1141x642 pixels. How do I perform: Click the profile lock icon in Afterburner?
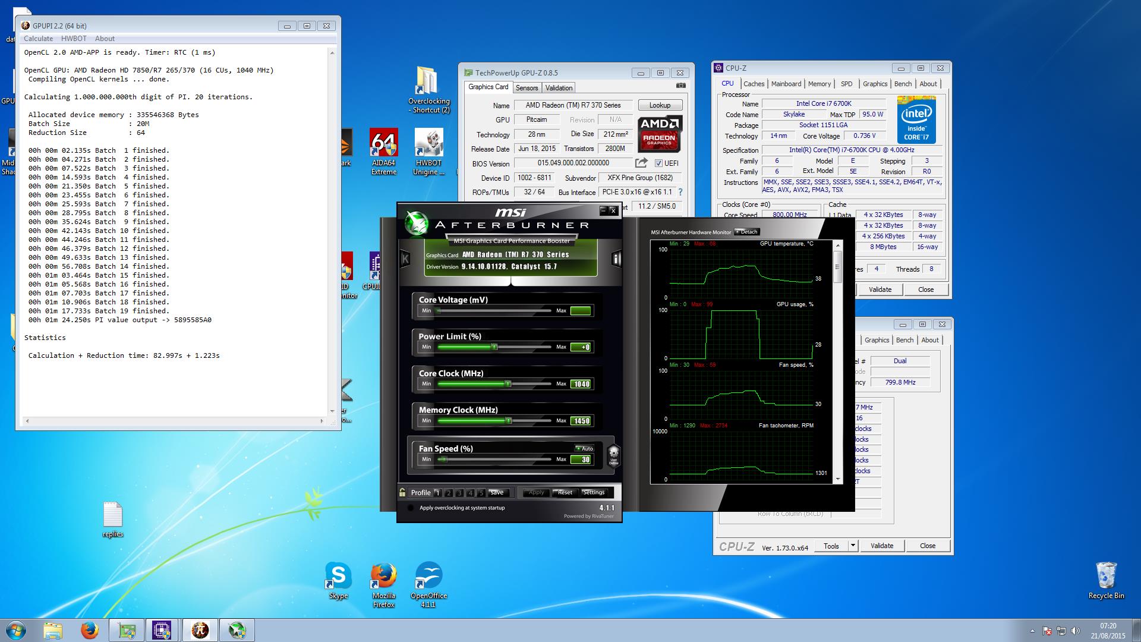coord(402,492)
